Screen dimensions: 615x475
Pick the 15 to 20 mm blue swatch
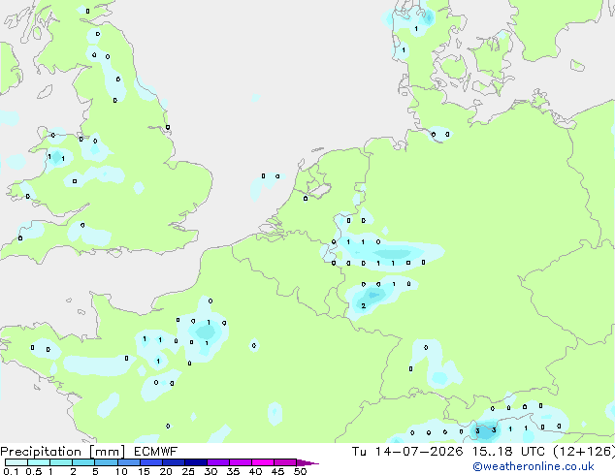coord(151,462)
